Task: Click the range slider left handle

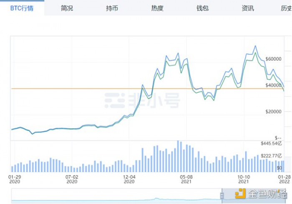Action: tap(222, 196)
